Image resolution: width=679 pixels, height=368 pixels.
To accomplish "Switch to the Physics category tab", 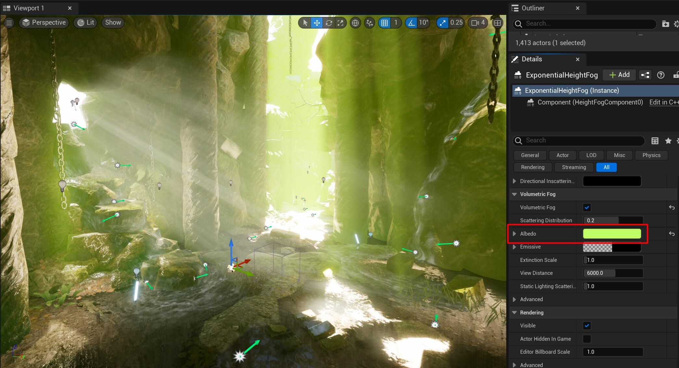I will pyautogui.click(x=651, y=155).
